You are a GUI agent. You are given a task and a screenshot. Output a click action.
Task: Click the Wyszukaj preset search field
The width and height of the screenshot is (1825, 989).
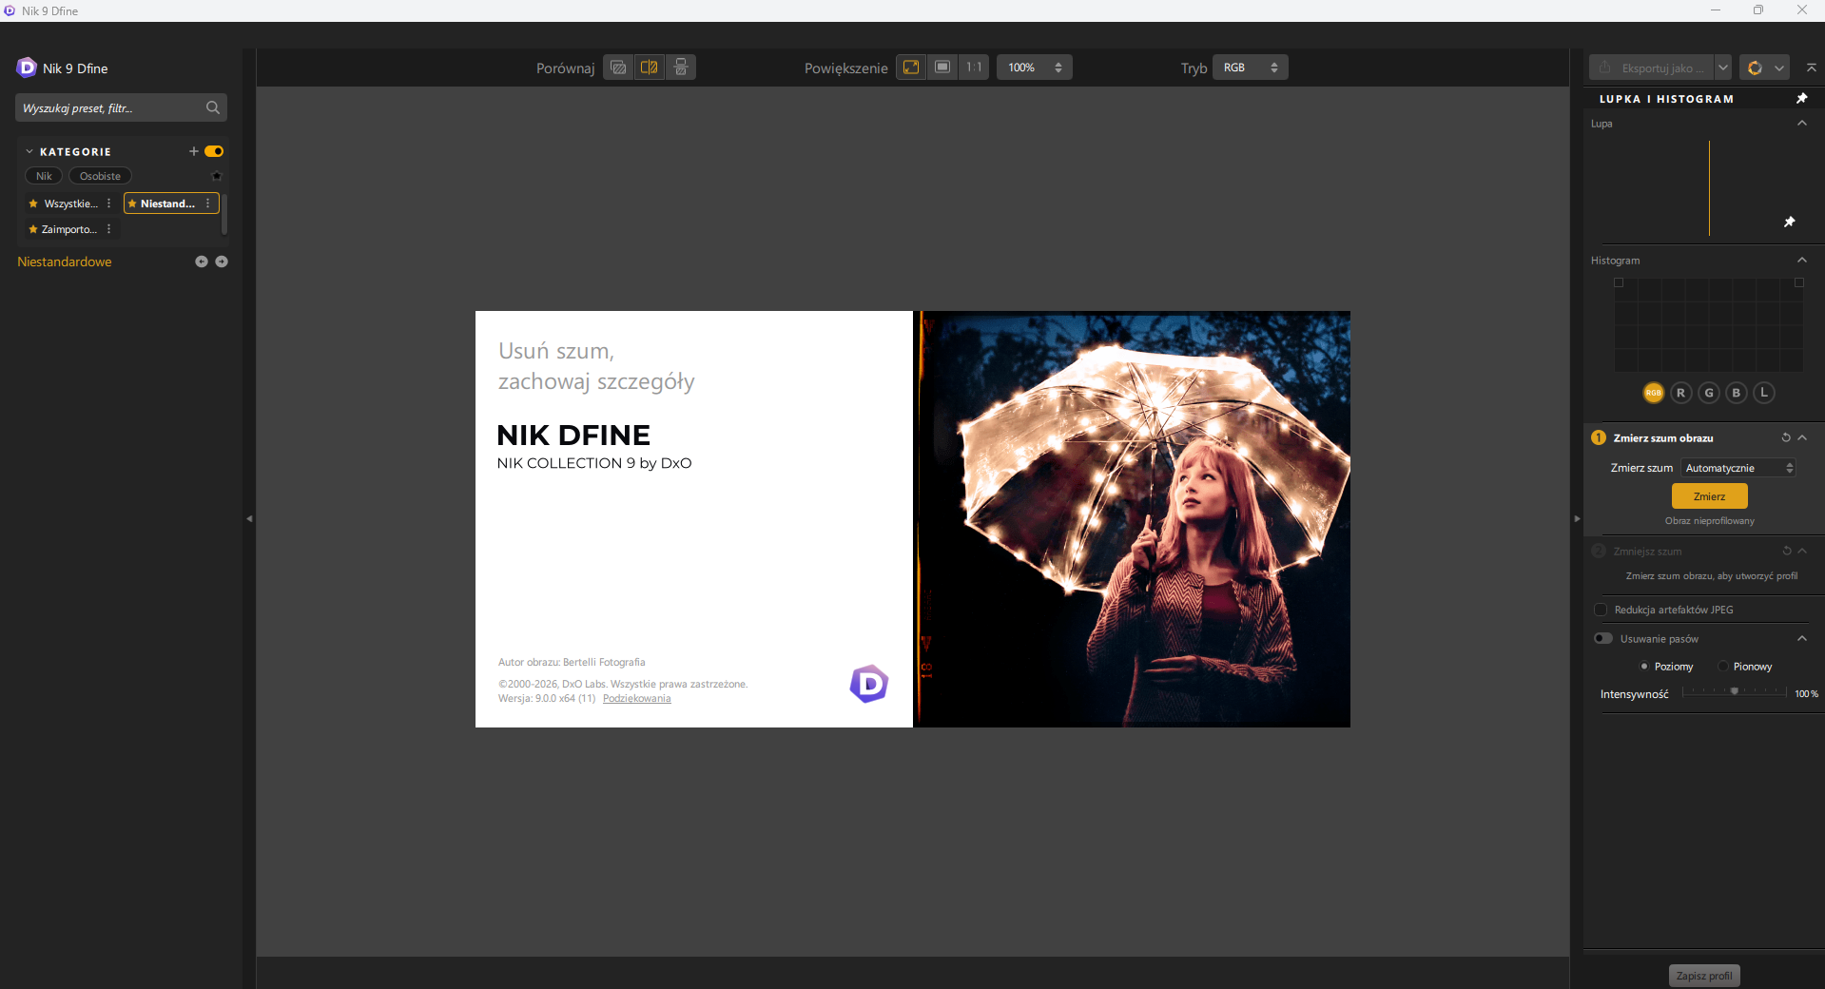point(121,107)
